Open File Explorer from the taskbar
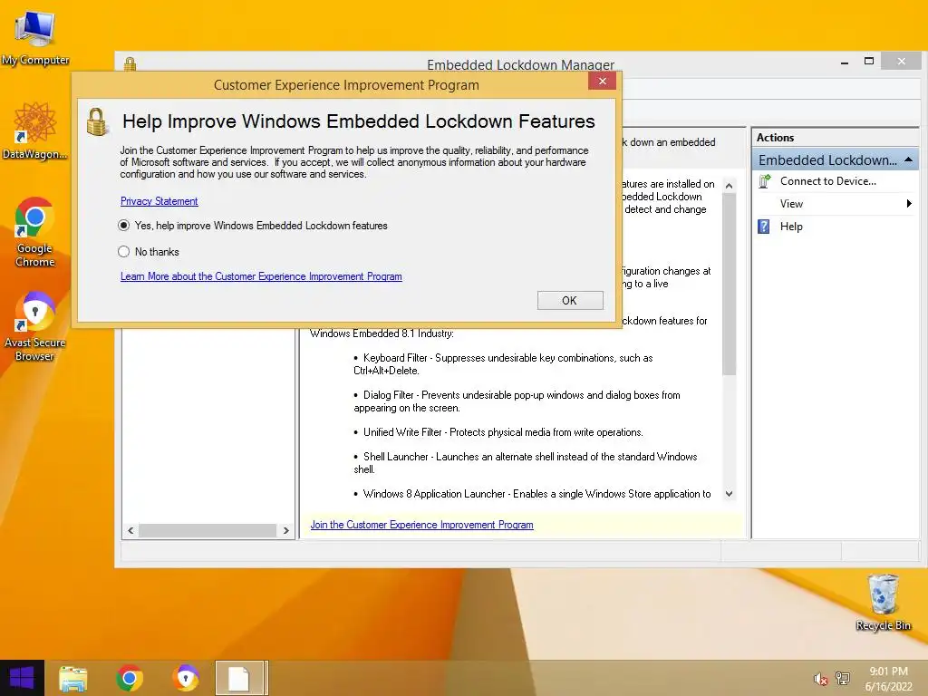928x696 pixels. (x=73, y=679)
